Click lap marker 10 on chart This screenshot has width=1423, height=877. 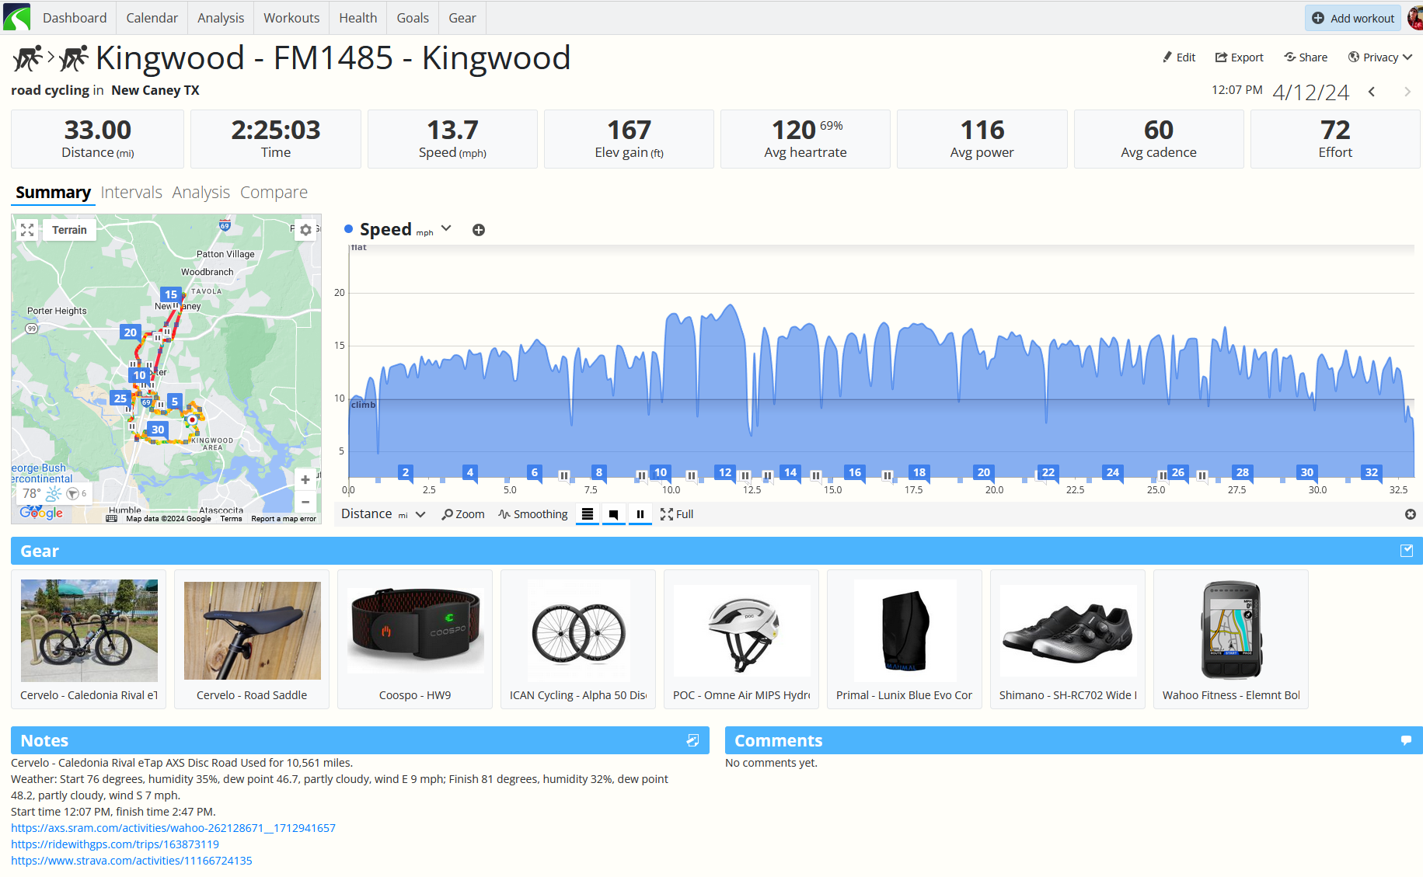click(x=661, y=472)
